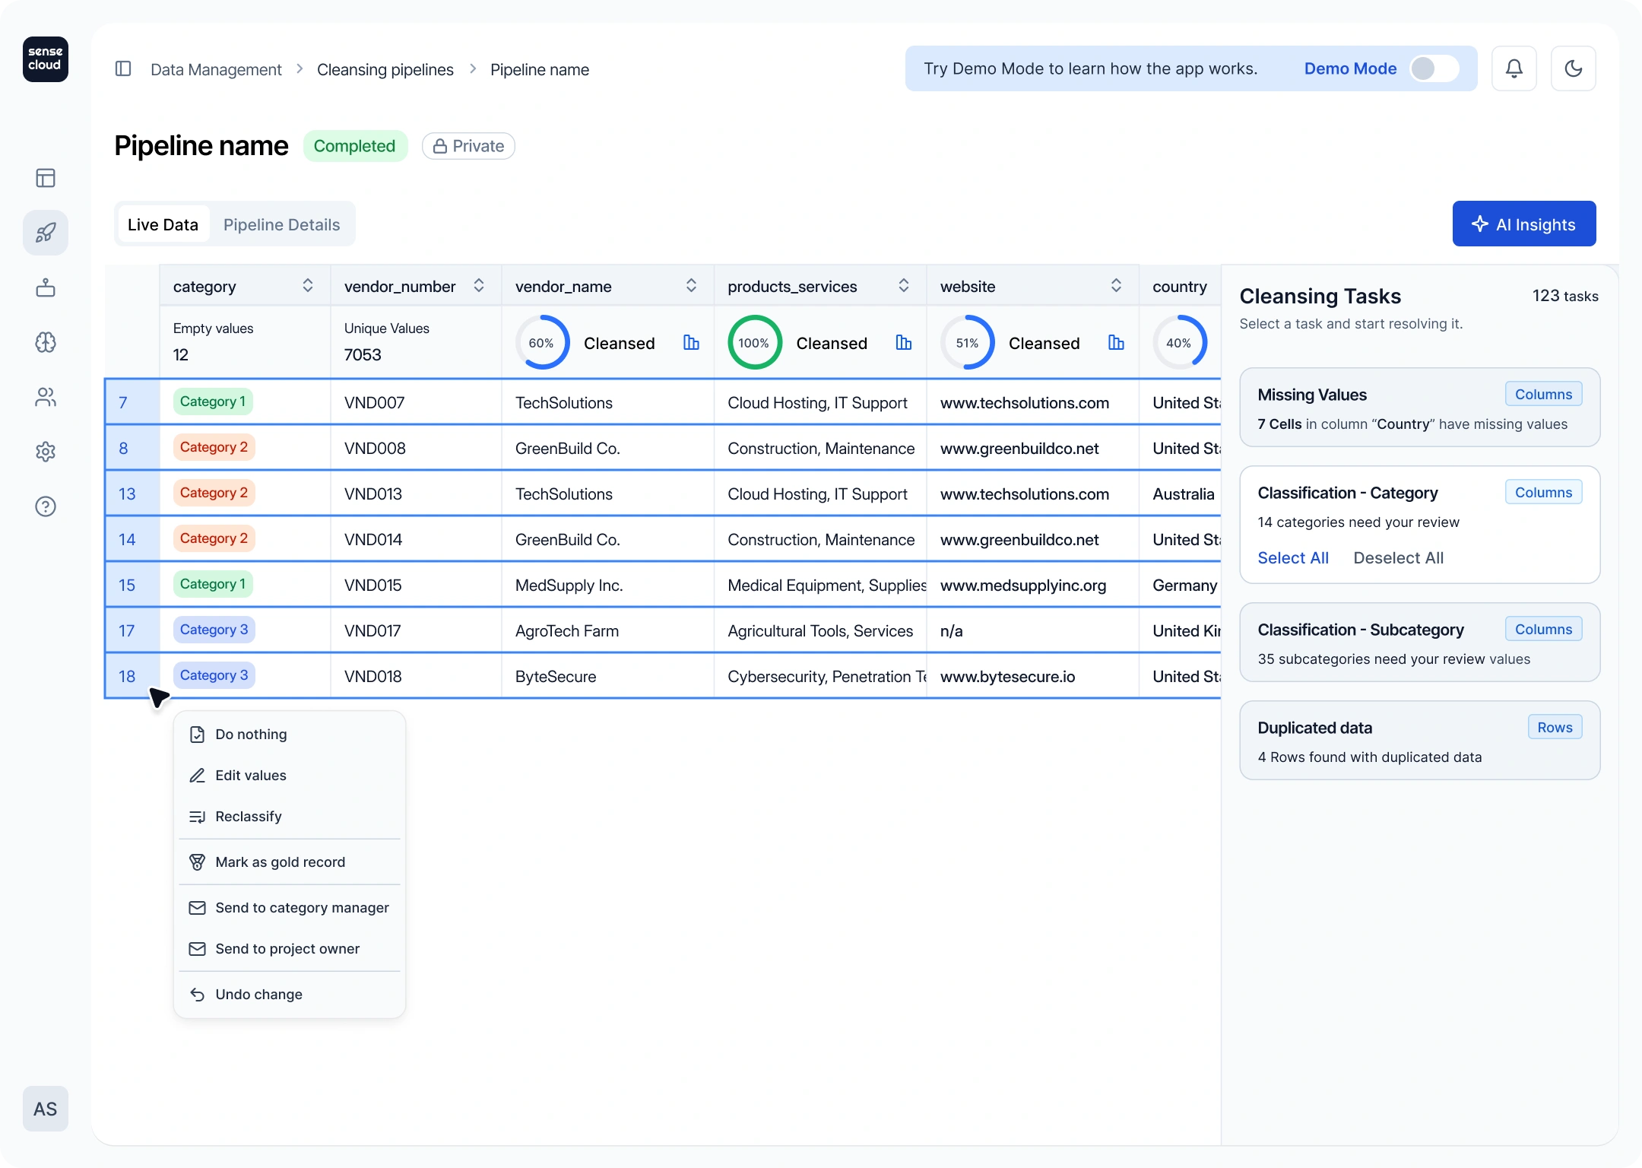The width and height of the screenshot is (1642, 1168).
Task: Open the help question mark icon
Action: click(46, 506)
